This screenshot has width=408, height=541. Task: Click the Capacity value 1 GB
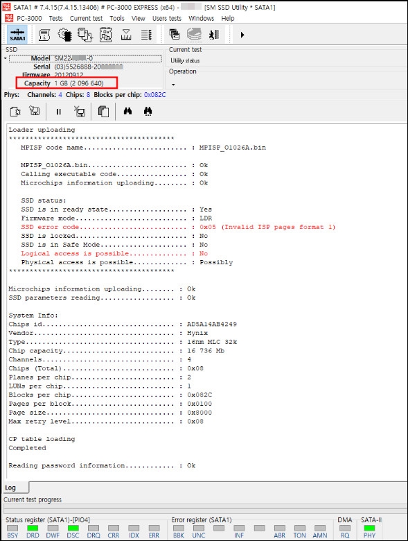click(79, 83)
